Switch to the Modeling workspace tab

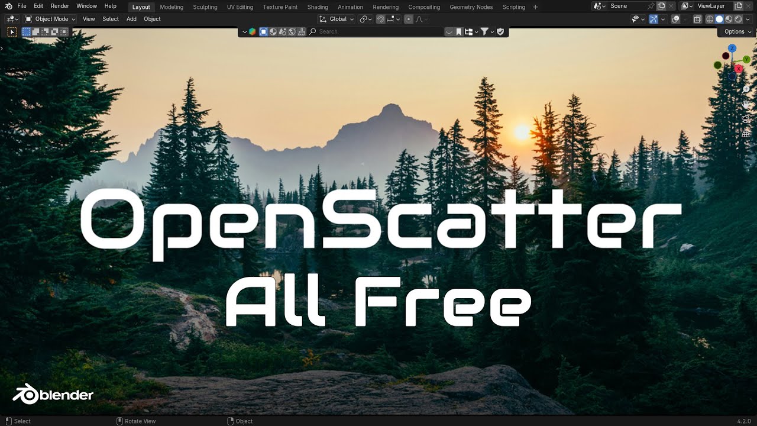[x=172, y=7]
